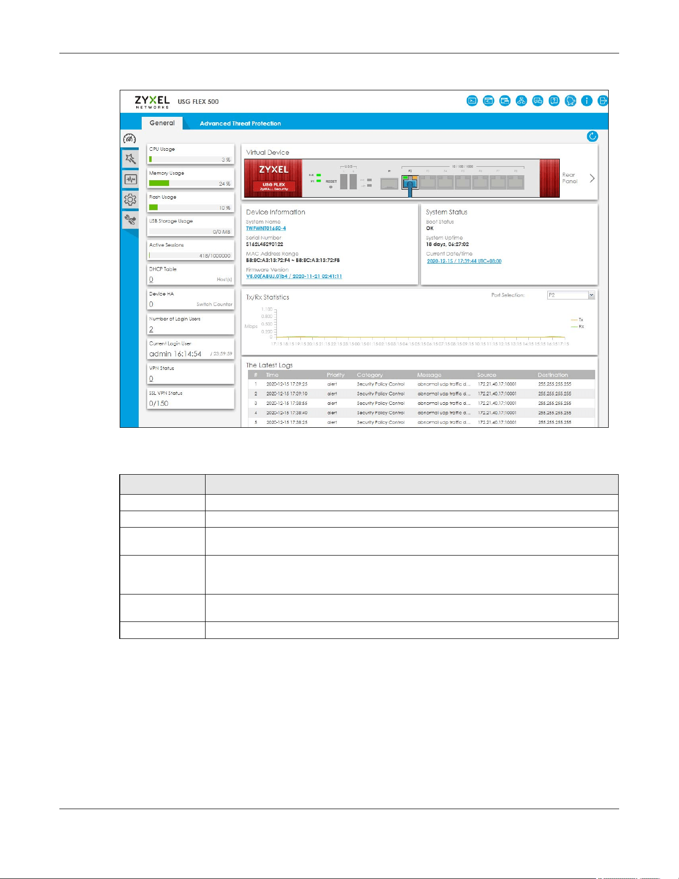This screenshot has width=679, height=879.
Task: Open the firmware version V5.00 link
Action: [x=294, y=276]
